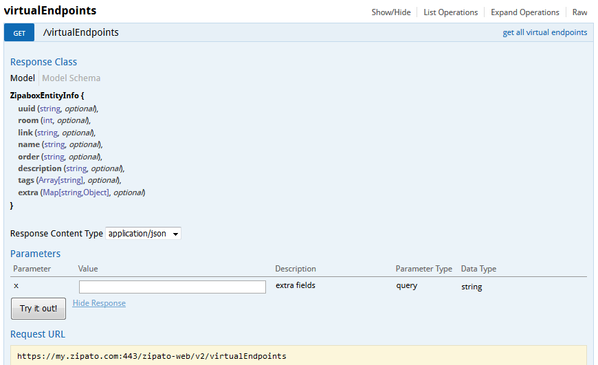Image resolution: width=598 pixels, height=365 pixels.
Task: Click the 'extra fields' description cell
Action: pos(296,285)
